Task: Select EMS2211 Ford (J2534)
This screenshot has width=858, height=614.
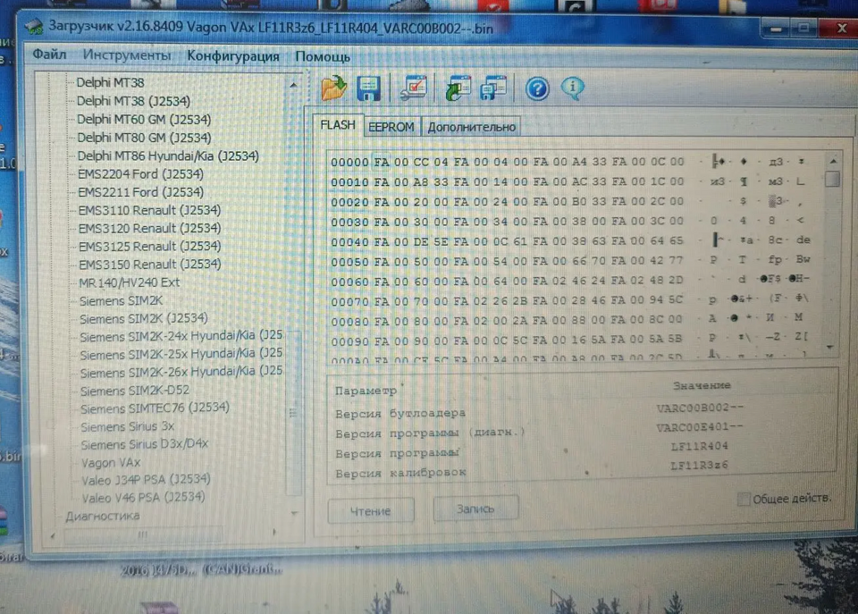Action: (140, 192)
